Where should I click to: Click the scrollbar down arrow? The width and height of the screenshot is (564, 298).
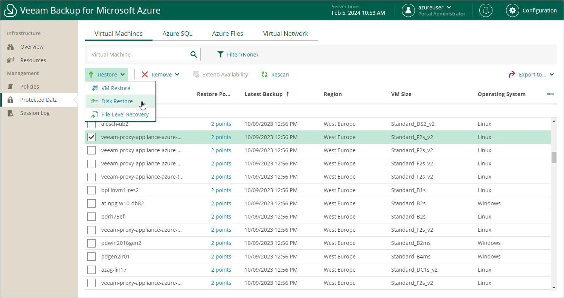coord(554,288)
